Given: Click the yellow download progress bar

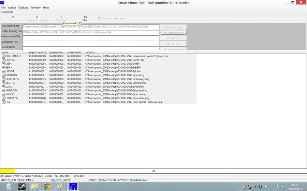Looking at the screenshot, I should [8, 171].
